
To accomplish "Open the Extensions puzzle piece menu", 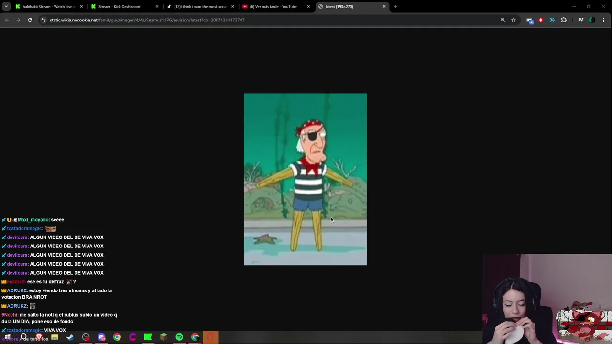I will pos(564,20).
